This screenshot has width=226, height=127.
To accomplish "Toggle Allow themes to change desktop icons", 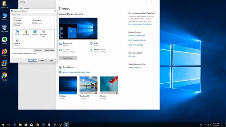I will click(13, 54).
